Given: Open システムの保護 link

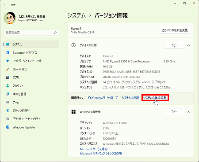Looking at the screenshot, I should [x=130, y=98].
